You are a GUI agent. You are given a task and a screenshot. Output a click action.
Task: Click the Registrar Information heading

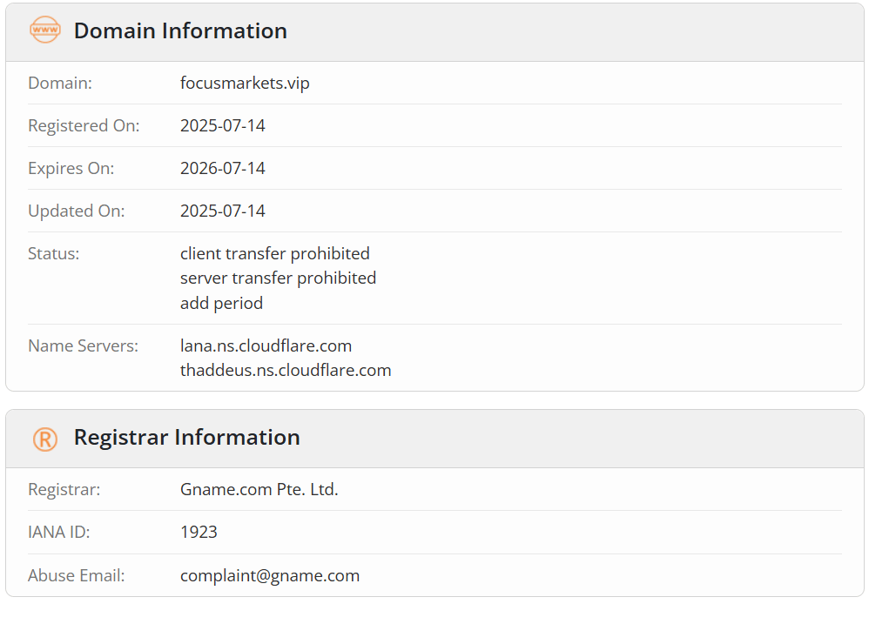coord(187,438)
